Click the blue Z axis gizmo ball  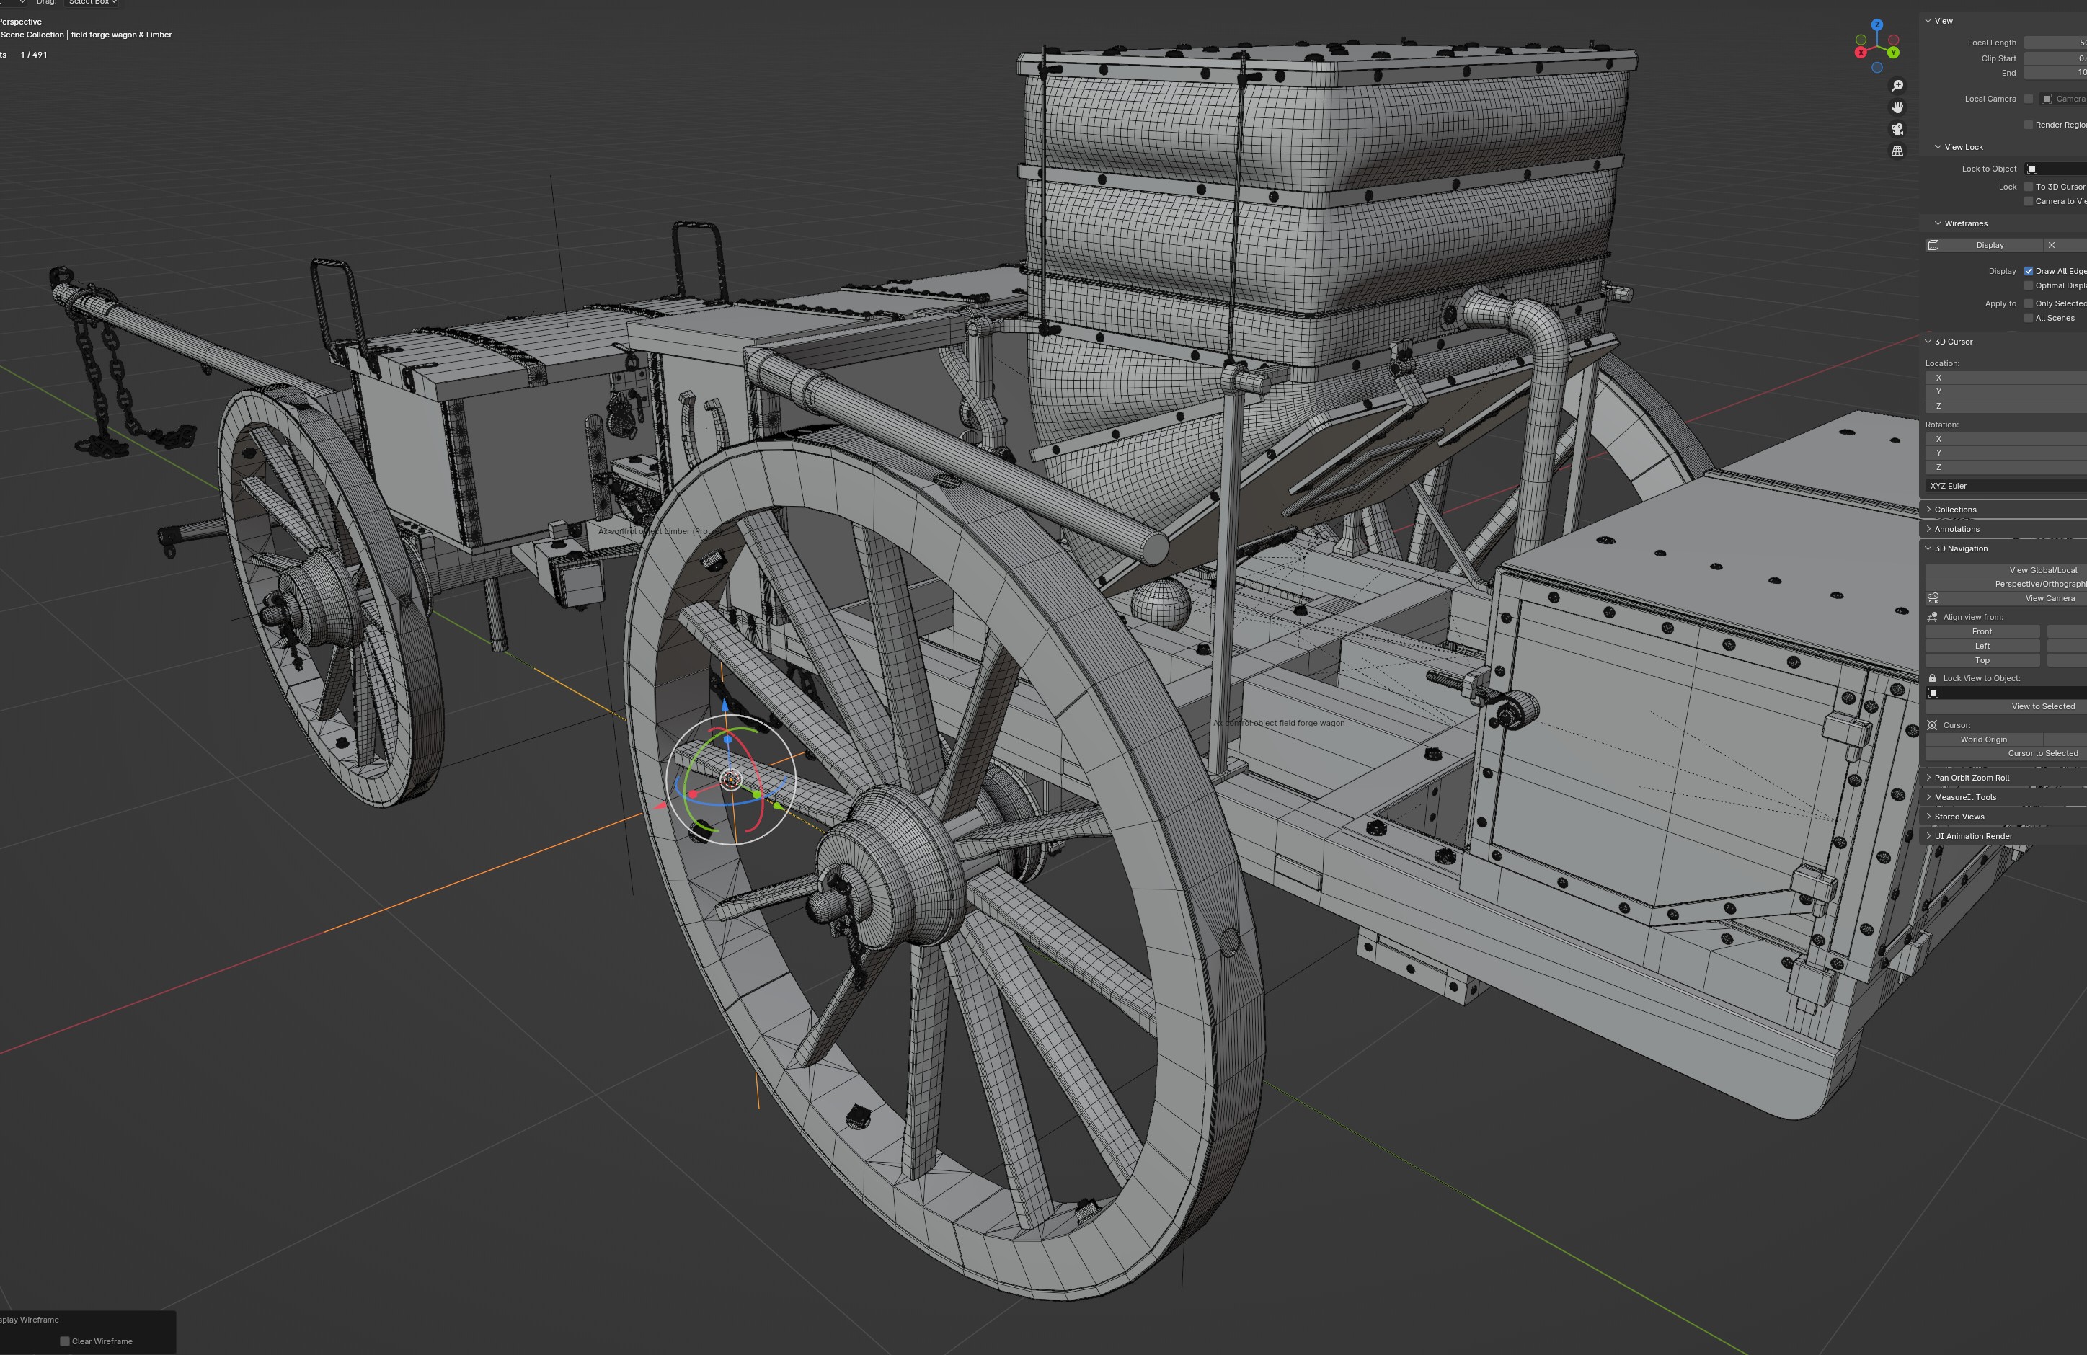(1876, 25)
